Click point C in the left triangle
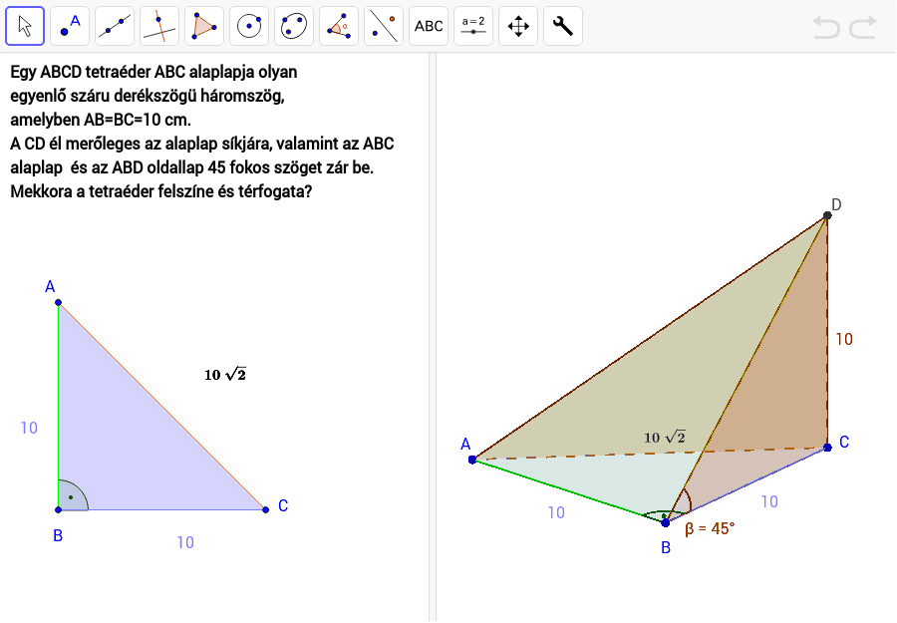Viewport: 897px width, 623px height. (265, 509)
